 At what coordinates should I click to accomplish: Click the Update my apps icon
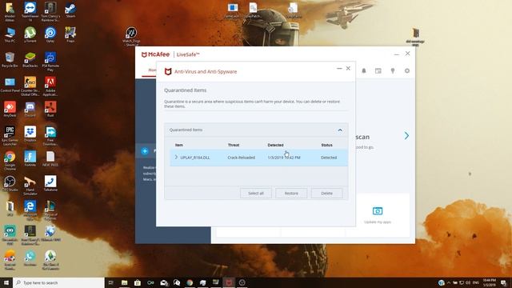click(378, 211)
